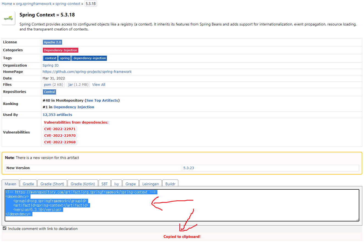Open vulnerability CVE-2022-22971
364x242 pixels.
(60, 129)
